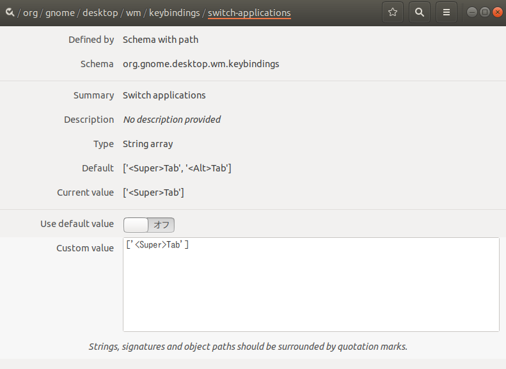The height and width of the screenshot is (369, 506).
Task: Click 'No description provided' text
Action: click(x=171, y=120)
